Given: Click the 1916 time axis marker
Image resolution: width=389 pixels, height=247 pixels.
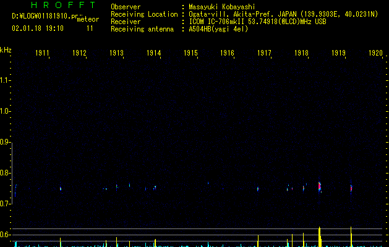Looking at the screenshot, I should [x=227, y=53].
